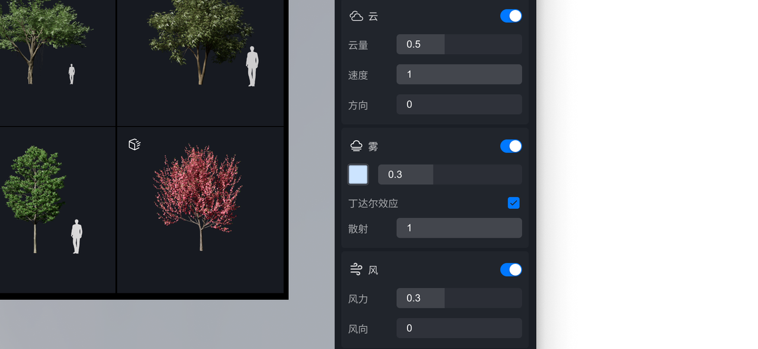Screen dimensions: 758x349
Task: Select the red blossom tree thumbnail
Action: [200, 210]
